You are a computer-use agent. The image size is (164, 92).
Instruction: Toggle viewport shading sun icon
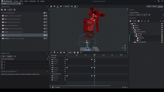pos(75,6)
